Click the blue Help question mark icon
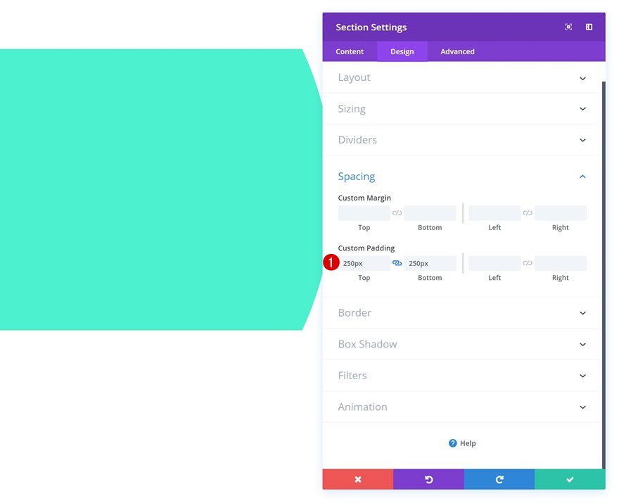The height and width of the screenshot is (503, 619). (x=454, y=443)
